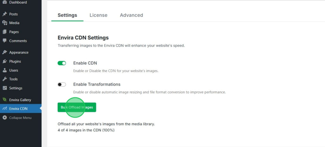Click 'automatic image resizing' description text
This screenshot has width=325, height=147.
[x=149, y=92]
